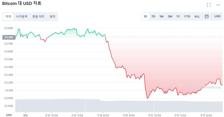
Task: Select the 가격 tab
Action: point(8,17)
